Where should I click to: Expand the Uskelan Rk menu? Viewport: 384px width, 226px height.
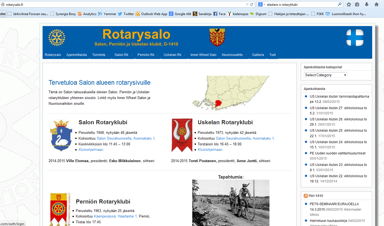175,55
